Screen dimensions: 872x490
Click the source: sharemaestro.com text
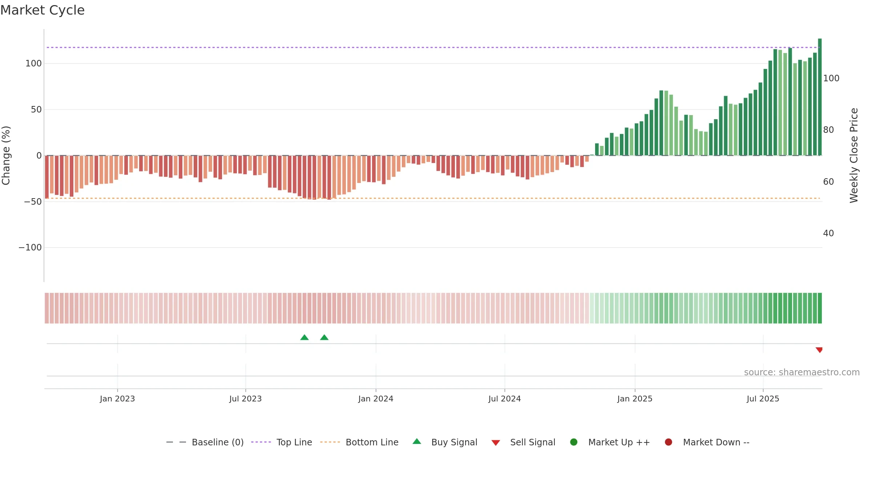tap(802, 372)
